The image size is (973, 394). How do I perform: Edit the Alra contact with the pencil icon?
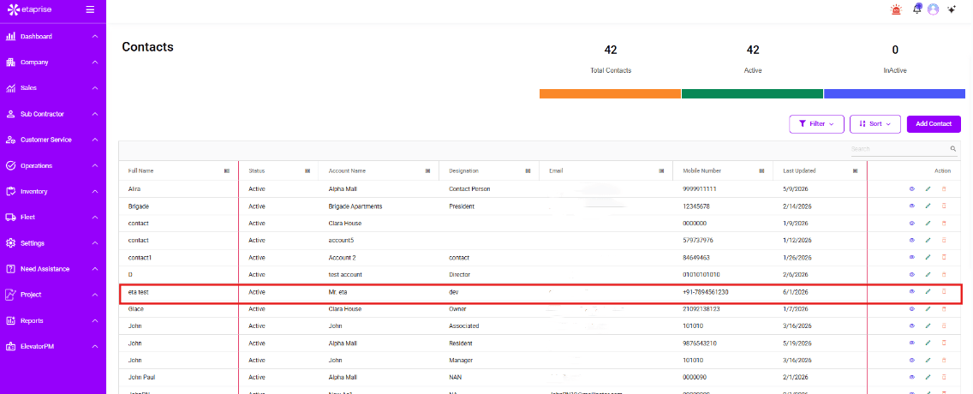[x=928, y=188]
